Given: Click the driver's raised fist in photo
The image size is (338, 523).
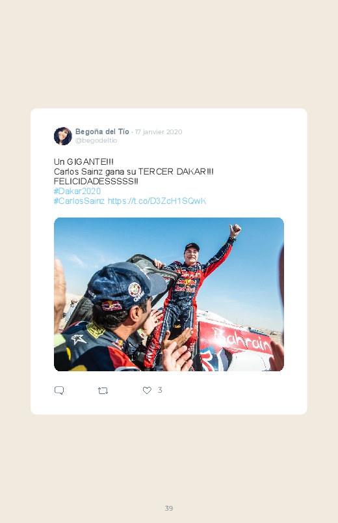Looking at the screenshot, I should click(235, 230).
